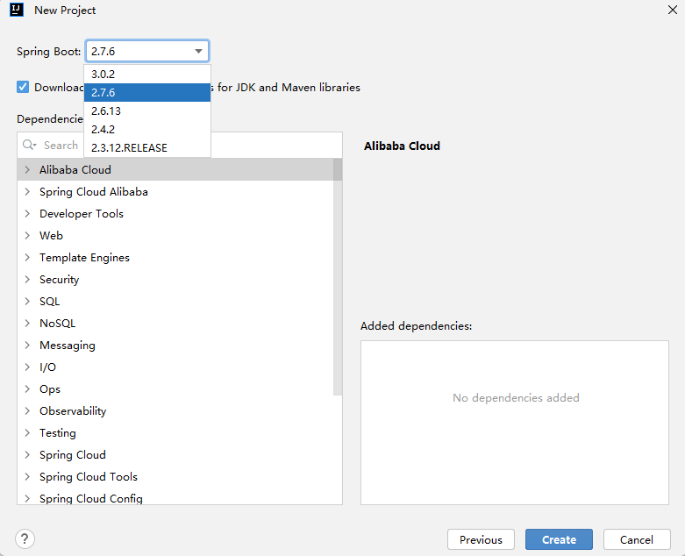
Task: Expand the Security category chevron
Action: (x=27, y=279)
